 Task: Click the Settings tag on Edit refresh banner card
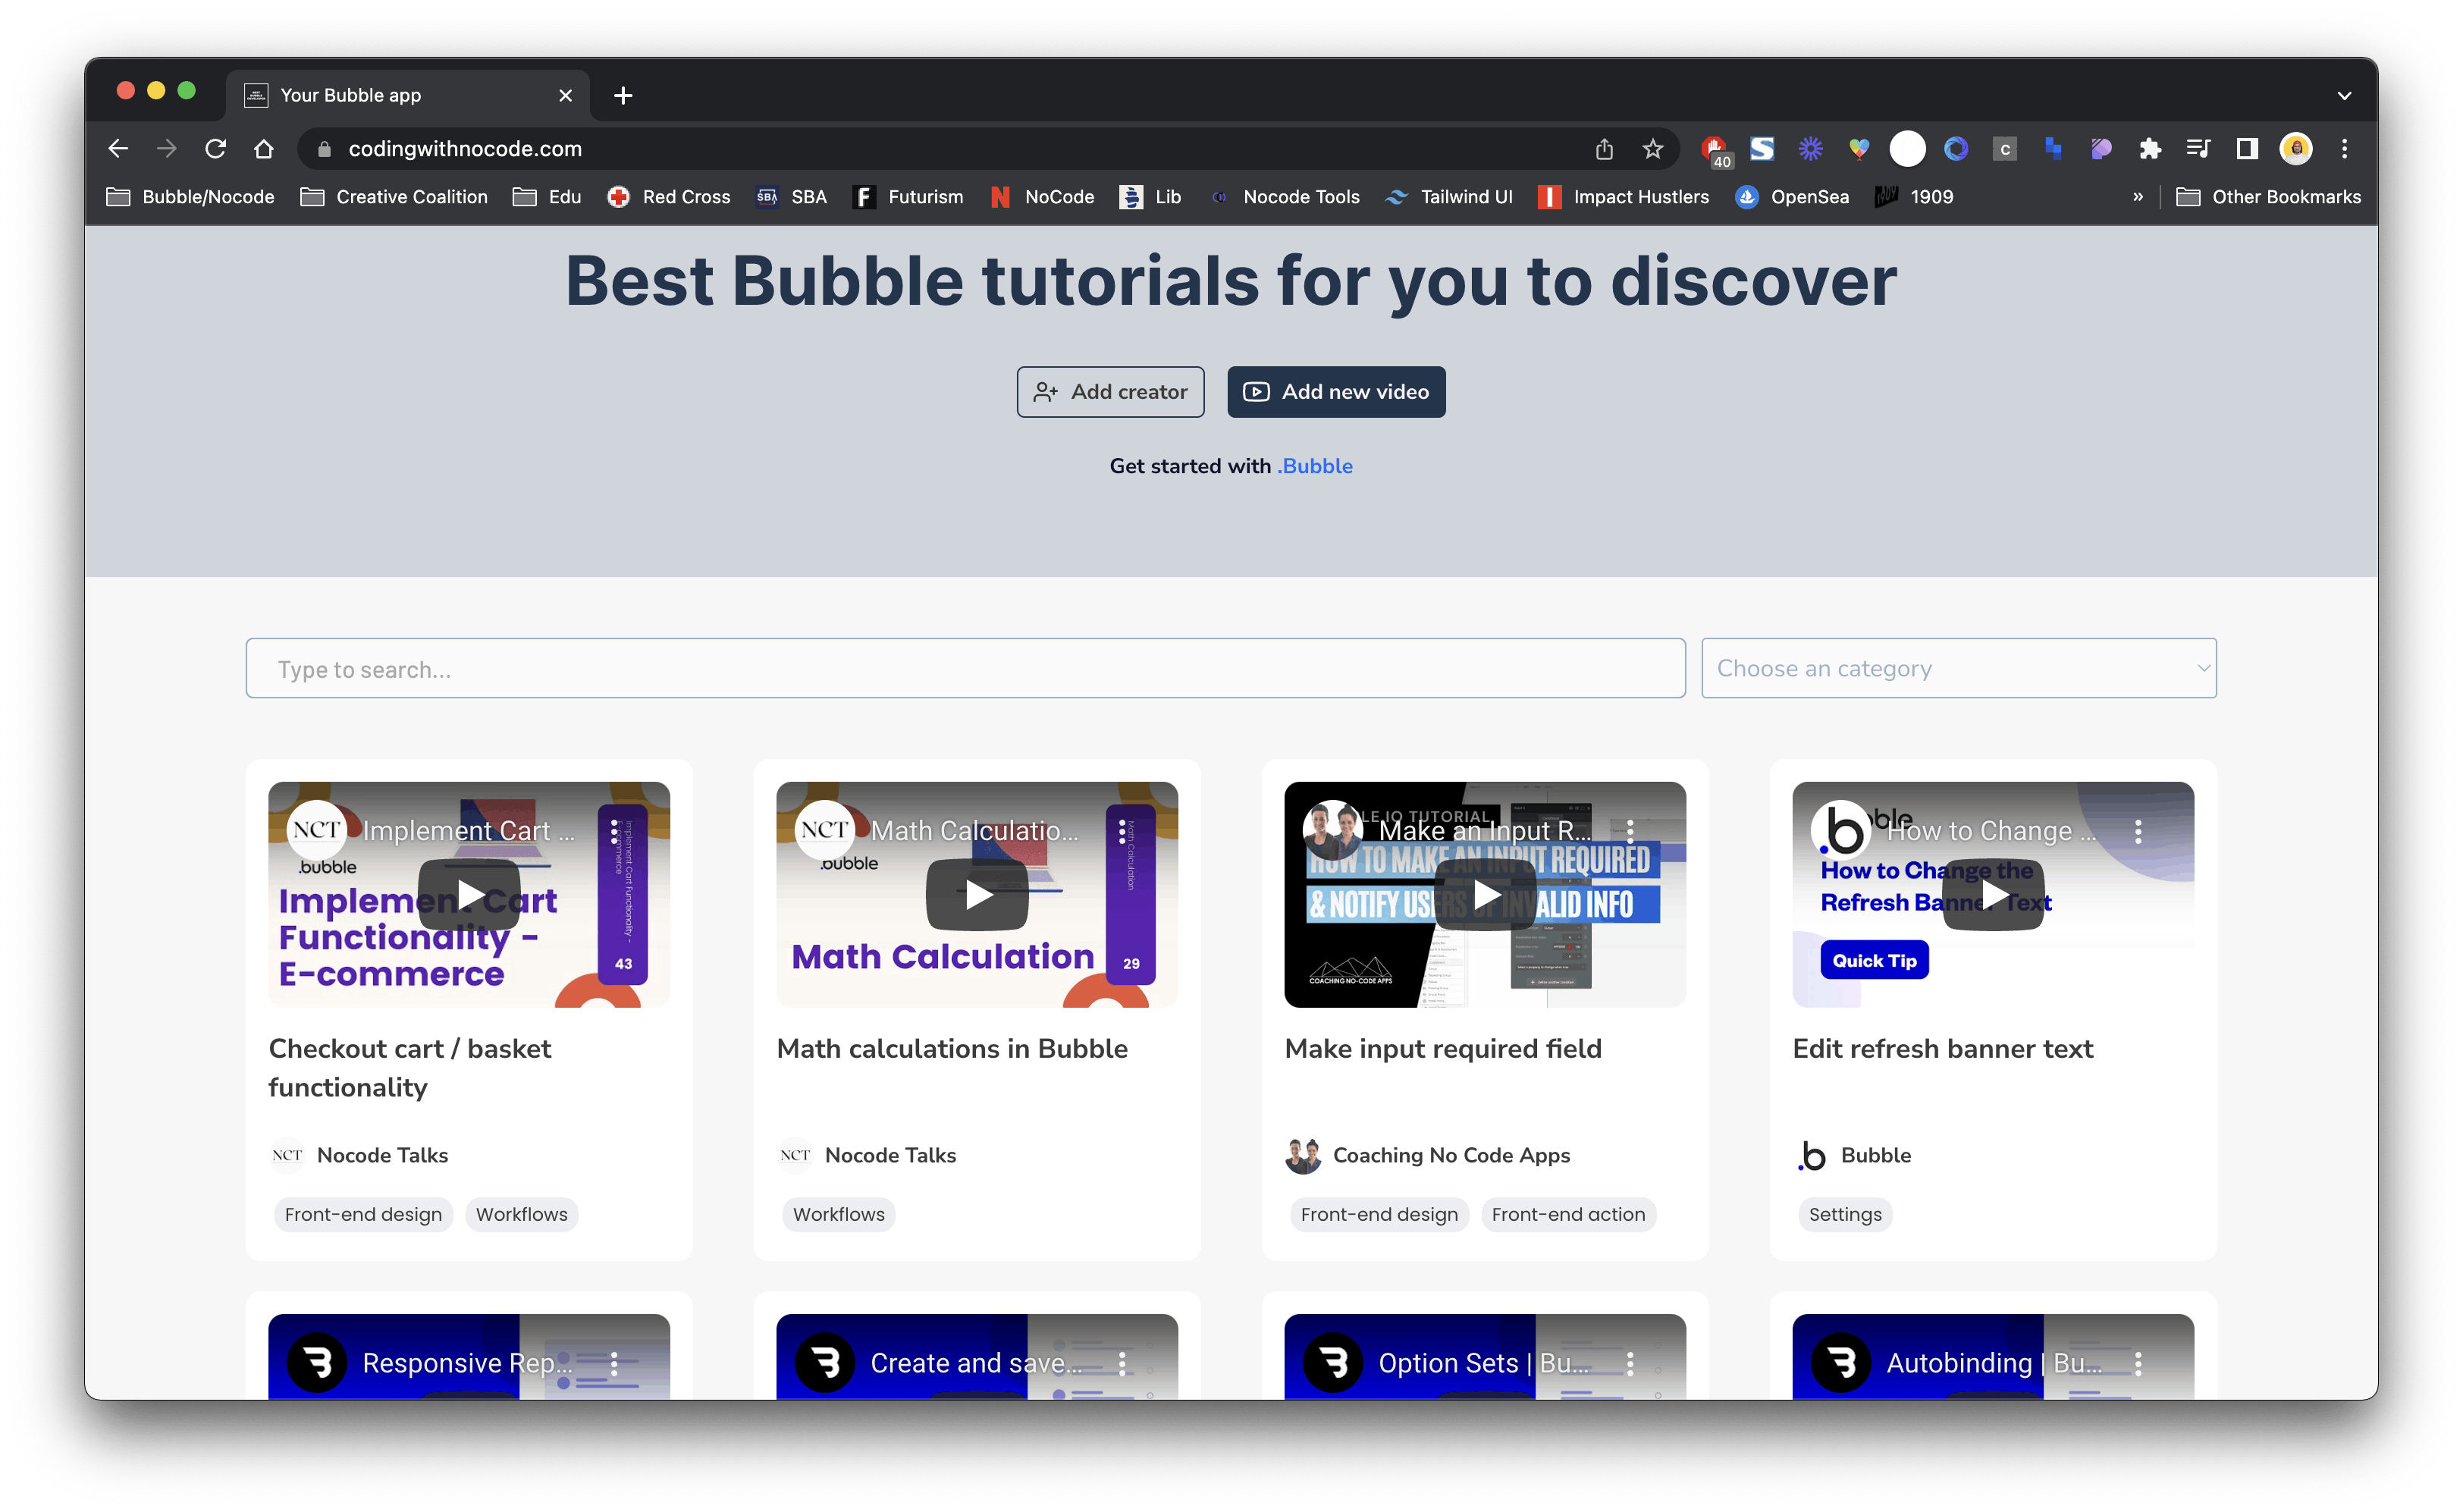click(1845, 1214)
